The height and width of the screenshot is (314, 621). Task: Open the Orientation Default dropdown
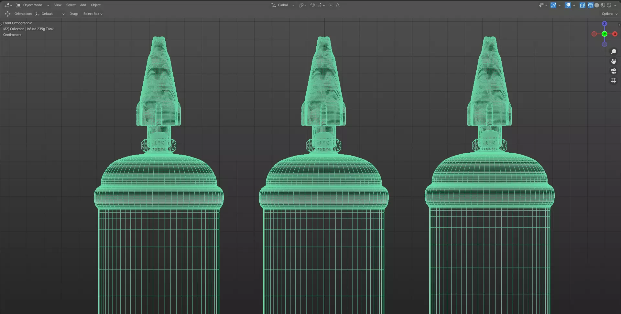coord(50,14)
